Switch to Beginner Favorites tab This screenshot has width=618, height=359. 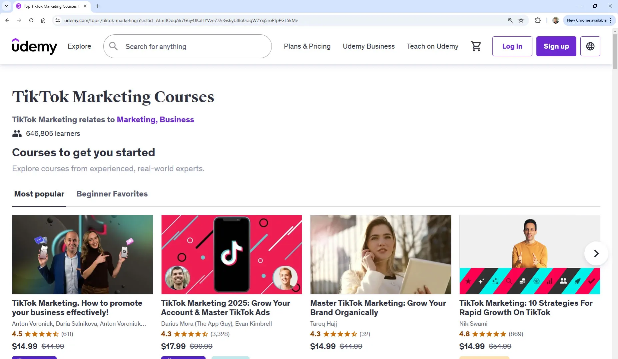click(x=112, y=194)
